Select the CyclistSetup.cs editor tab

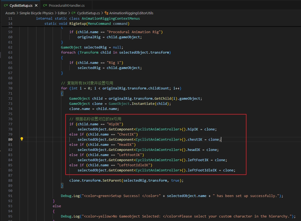pos(21,6)
